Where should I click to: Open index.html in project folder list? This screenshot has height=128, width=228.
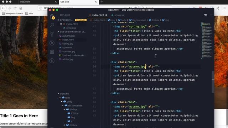pyautogui.click(x=68, y=39)
